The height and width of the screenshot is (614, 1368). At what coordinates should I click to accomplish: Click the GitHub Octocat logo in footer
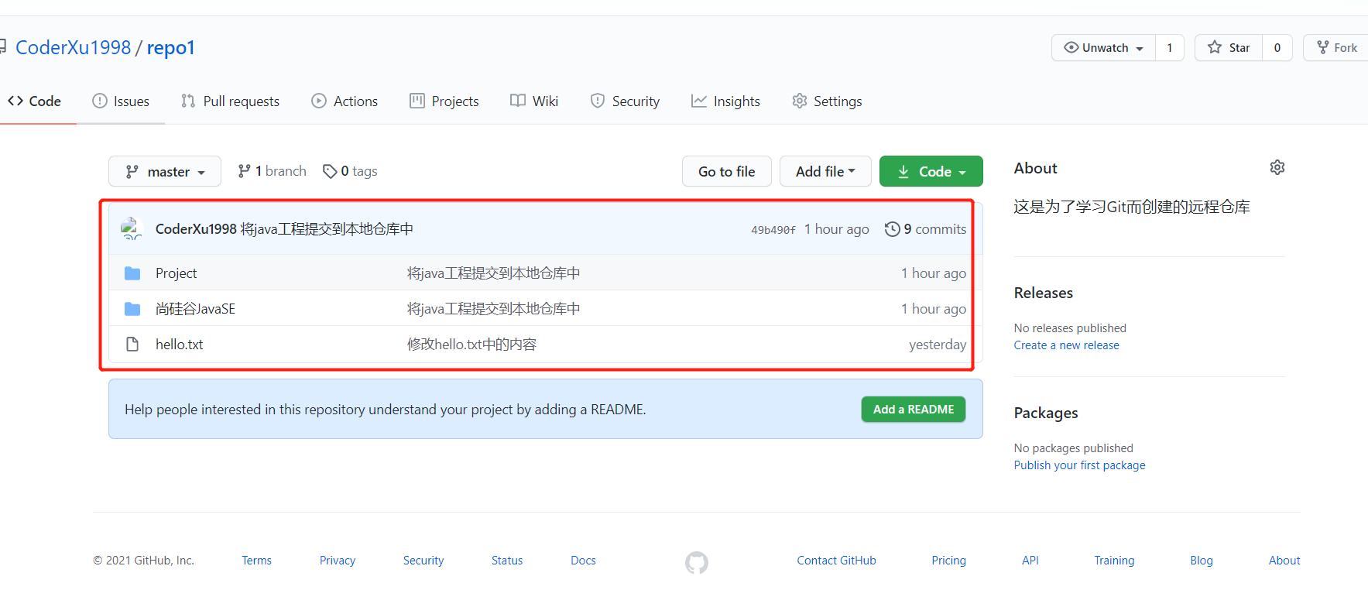pos(697,563)
